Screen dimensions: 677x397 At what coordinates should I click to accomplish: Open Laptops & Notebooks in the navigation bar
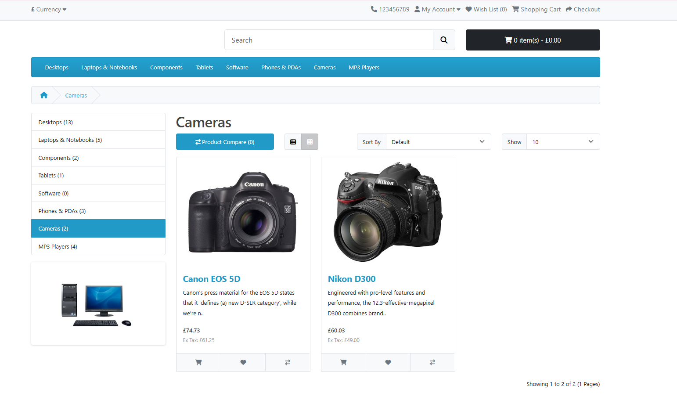point(109,67)
